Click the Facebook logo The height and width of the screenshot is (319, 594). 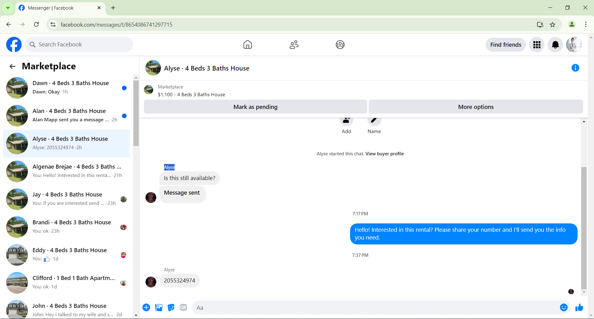pos(14,45)
